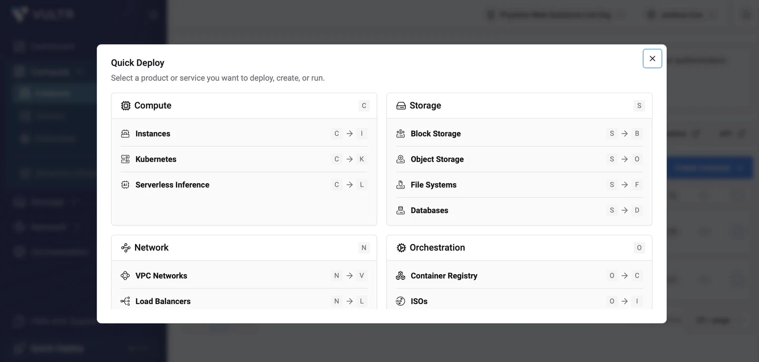Viewport: 759px width, 362px height.
Task: Click the Block Storage row icon
Action: tap(401, 134)
